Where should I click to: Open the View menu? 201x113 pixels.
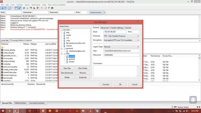pyautogui.click(x=13, y=5)
